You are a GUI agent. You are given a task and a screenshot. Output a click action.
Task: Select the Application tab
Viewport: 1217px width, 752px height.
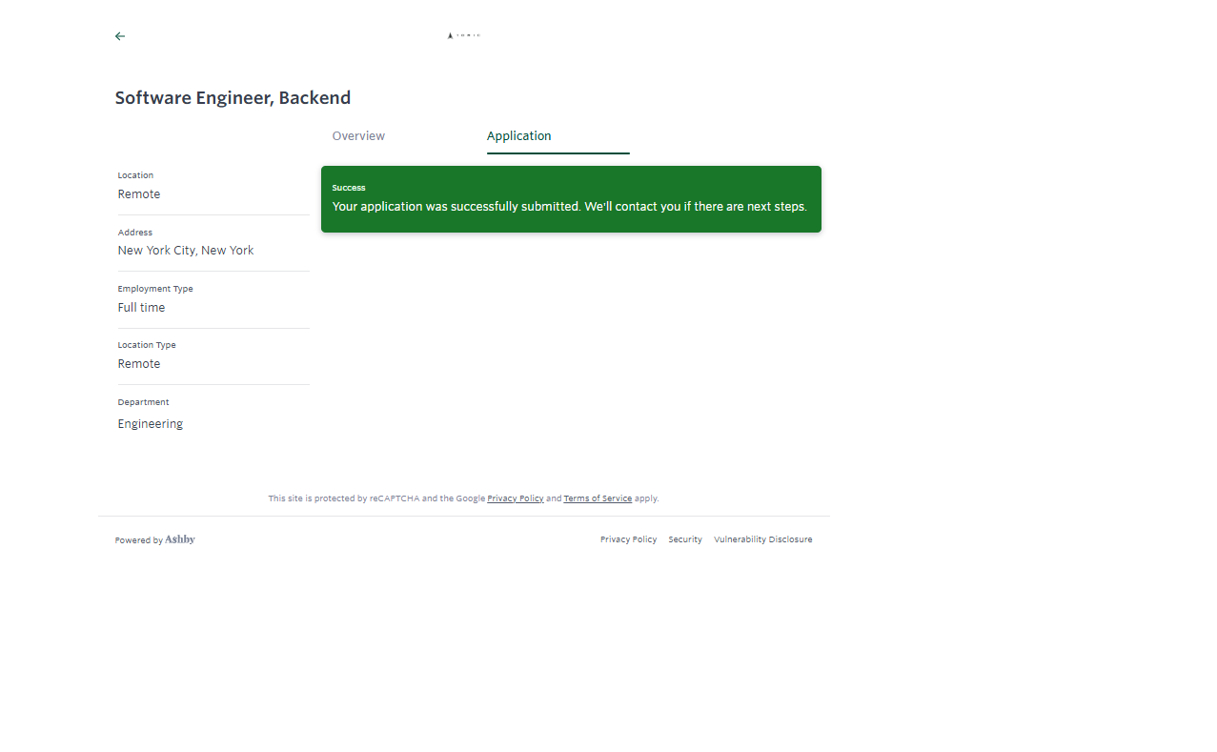(x=518, y=136)
